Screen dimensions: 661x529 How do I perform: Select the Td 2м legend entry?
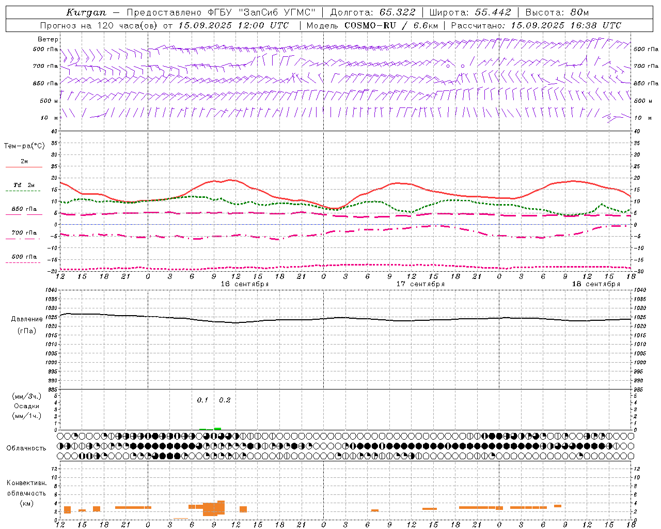(24, 185)
